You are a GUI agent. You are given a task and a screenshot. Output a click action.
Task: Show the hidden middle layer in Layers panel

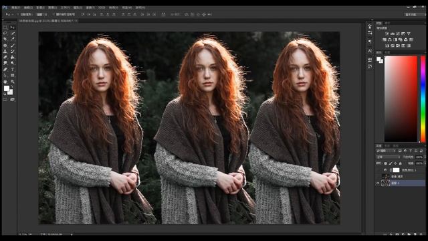pos(377,177)
